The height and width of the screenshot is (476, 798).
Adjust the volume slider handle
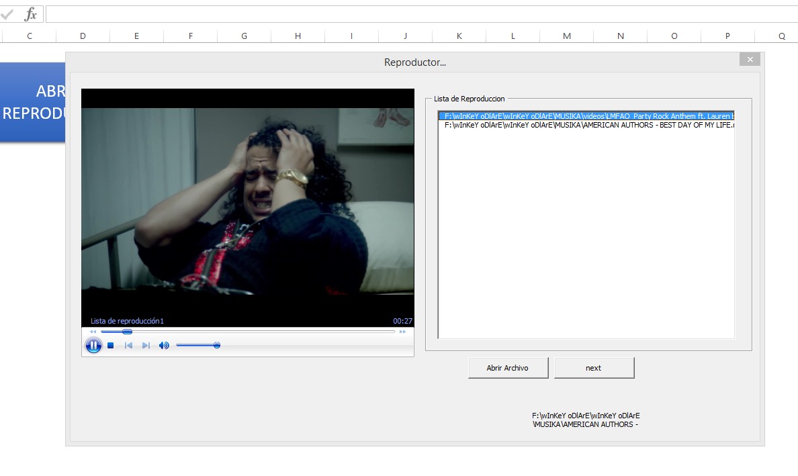coord(217,345)
